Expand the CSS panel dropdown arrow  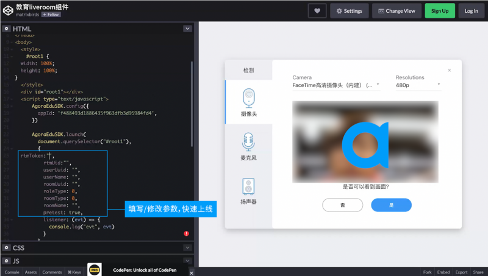(187, 248)
